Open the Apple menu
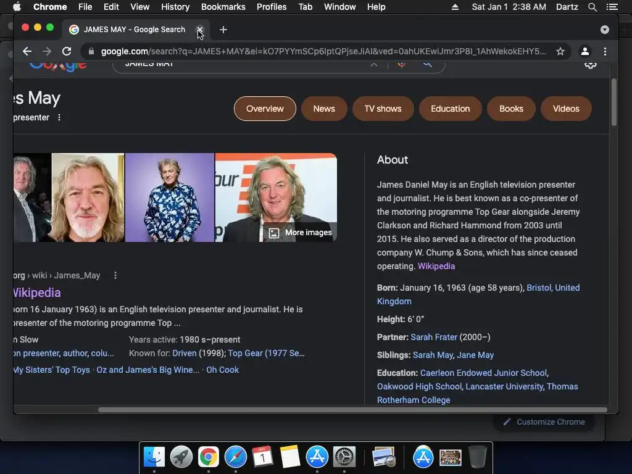 [17, 7]
